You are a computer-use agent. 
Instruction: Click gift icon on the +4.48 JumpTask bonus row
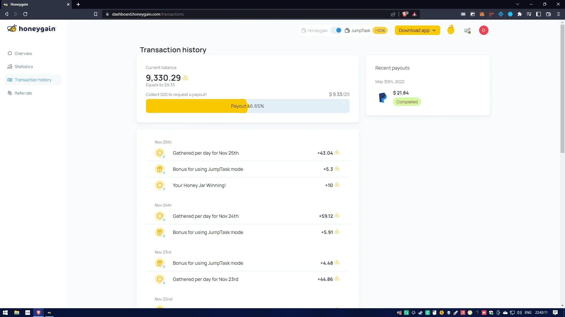click(x=160, y=263)
